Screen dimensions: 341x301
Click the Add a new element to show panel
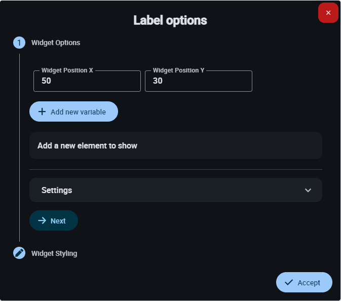point(175,145)
